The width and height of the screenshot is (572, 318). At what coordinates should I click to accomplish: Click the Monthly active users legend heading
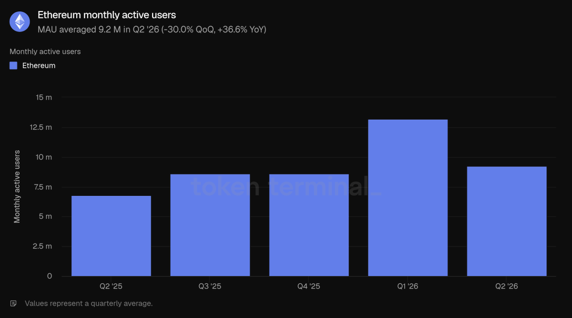tap(45, 51)
